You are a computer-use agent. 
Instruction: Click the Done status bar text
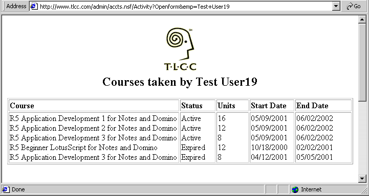(x=18, y=189)
